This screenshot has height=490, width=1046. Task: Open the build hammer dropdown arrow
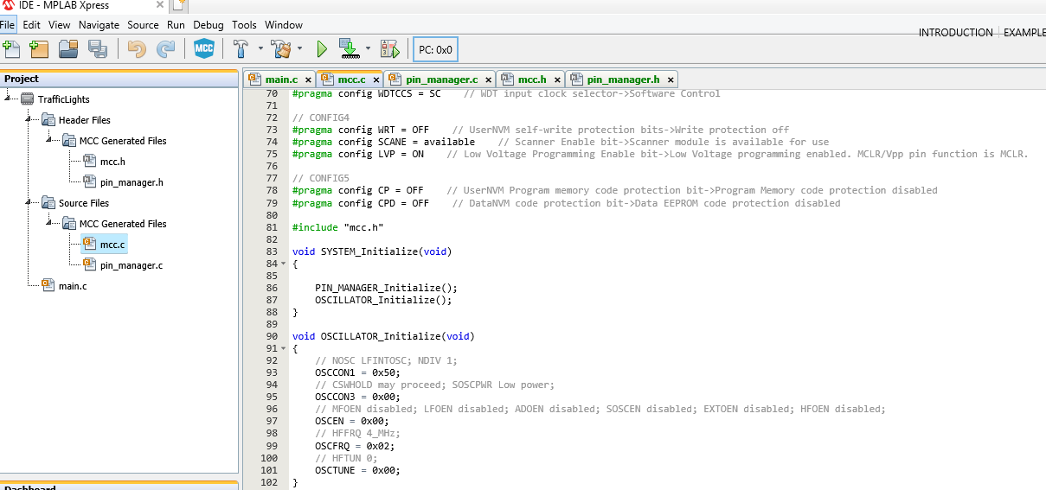262,48
